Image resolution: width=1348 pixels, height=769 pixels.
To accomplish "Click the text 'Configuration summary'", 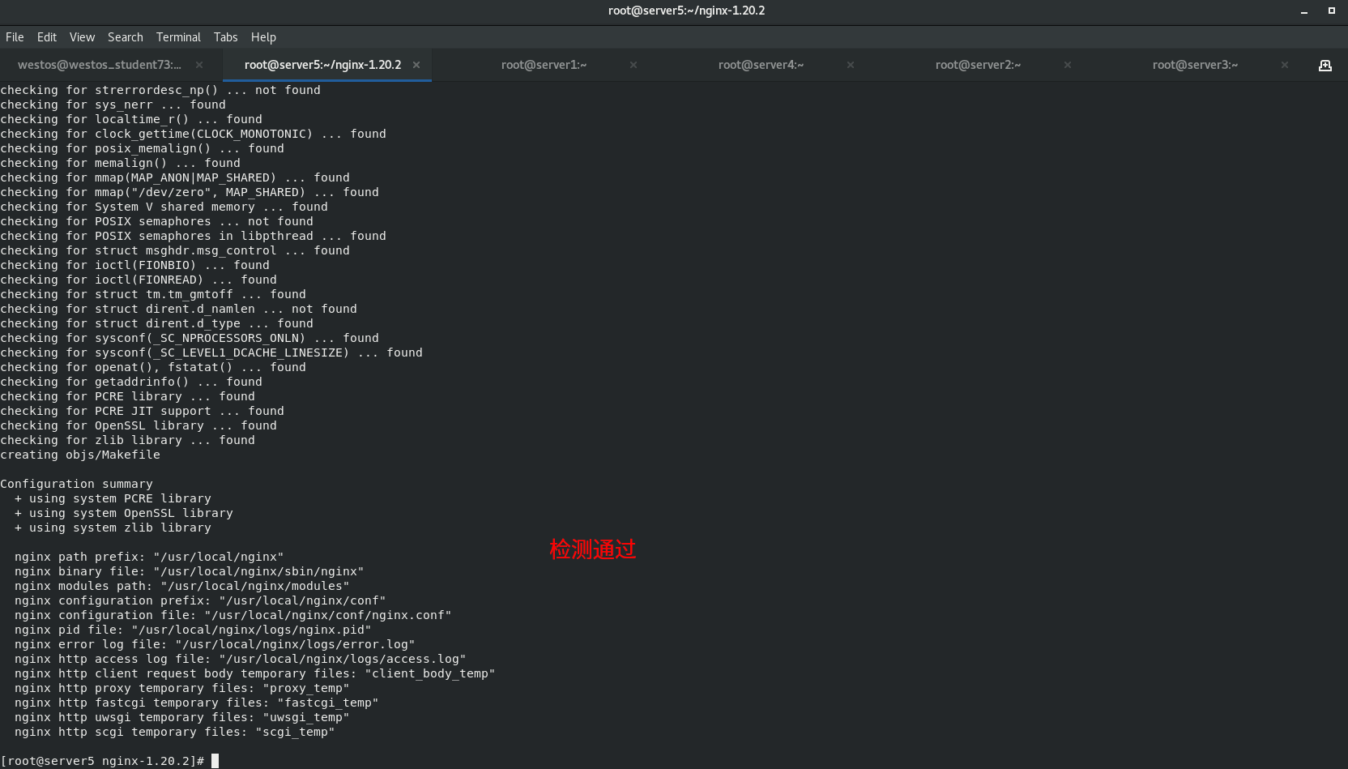I will [76, 484].
